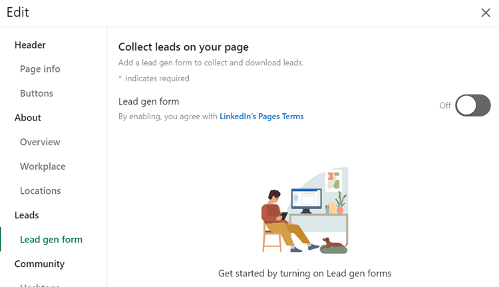Image resolution: width=499 pixels, height=287 pixels.
Task: Click the Collect leads on your page heading
Action: pos(184,47)
